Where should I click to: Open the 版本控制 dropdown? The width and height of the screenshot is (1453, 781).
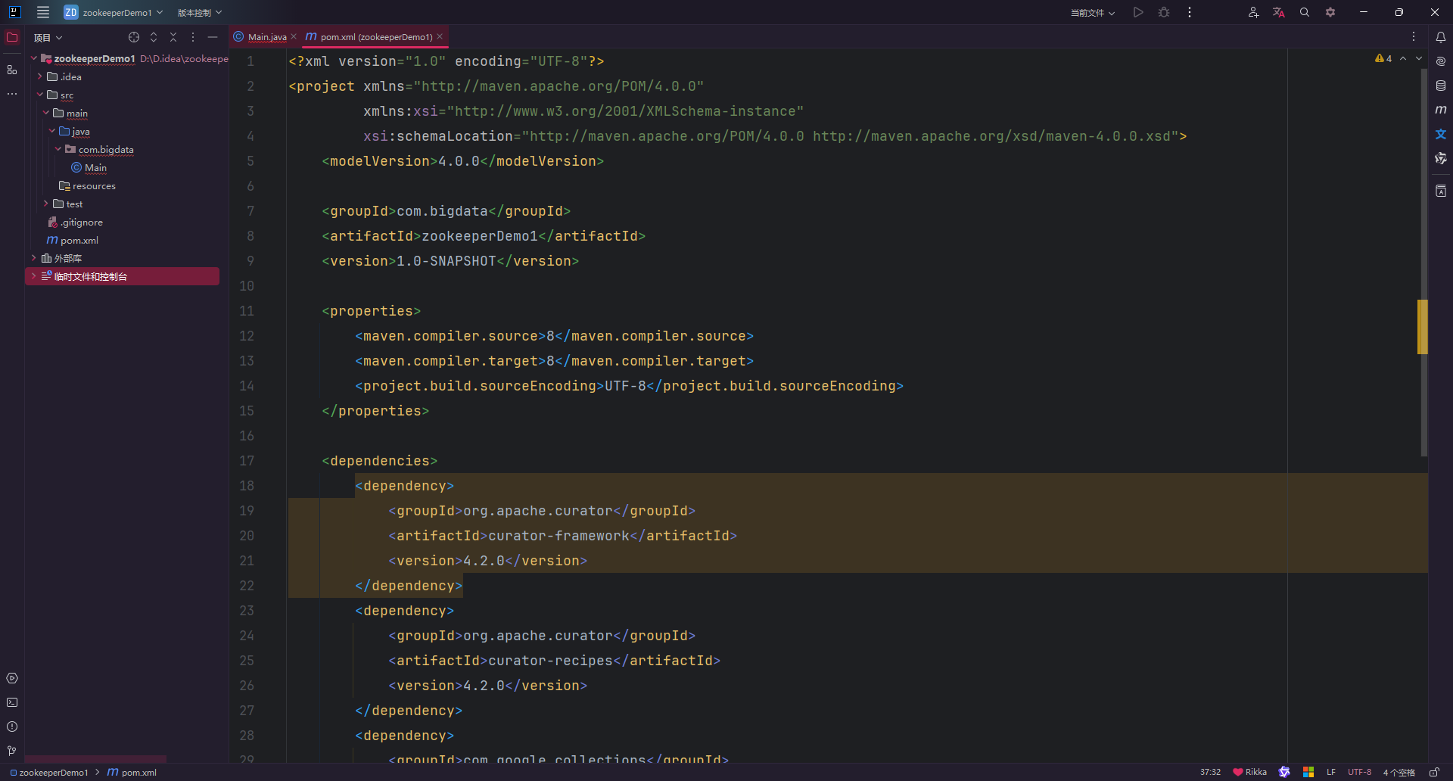tap(200, 12)
